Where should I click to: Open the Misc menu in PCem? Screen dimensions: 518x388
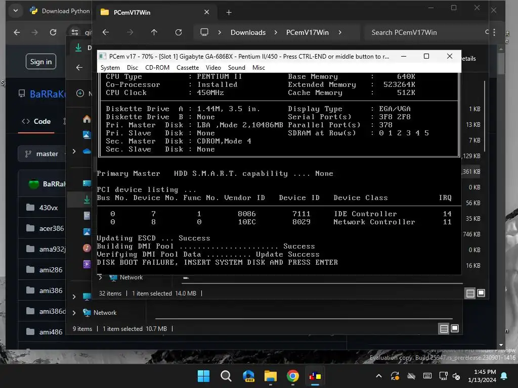(258, 68)
